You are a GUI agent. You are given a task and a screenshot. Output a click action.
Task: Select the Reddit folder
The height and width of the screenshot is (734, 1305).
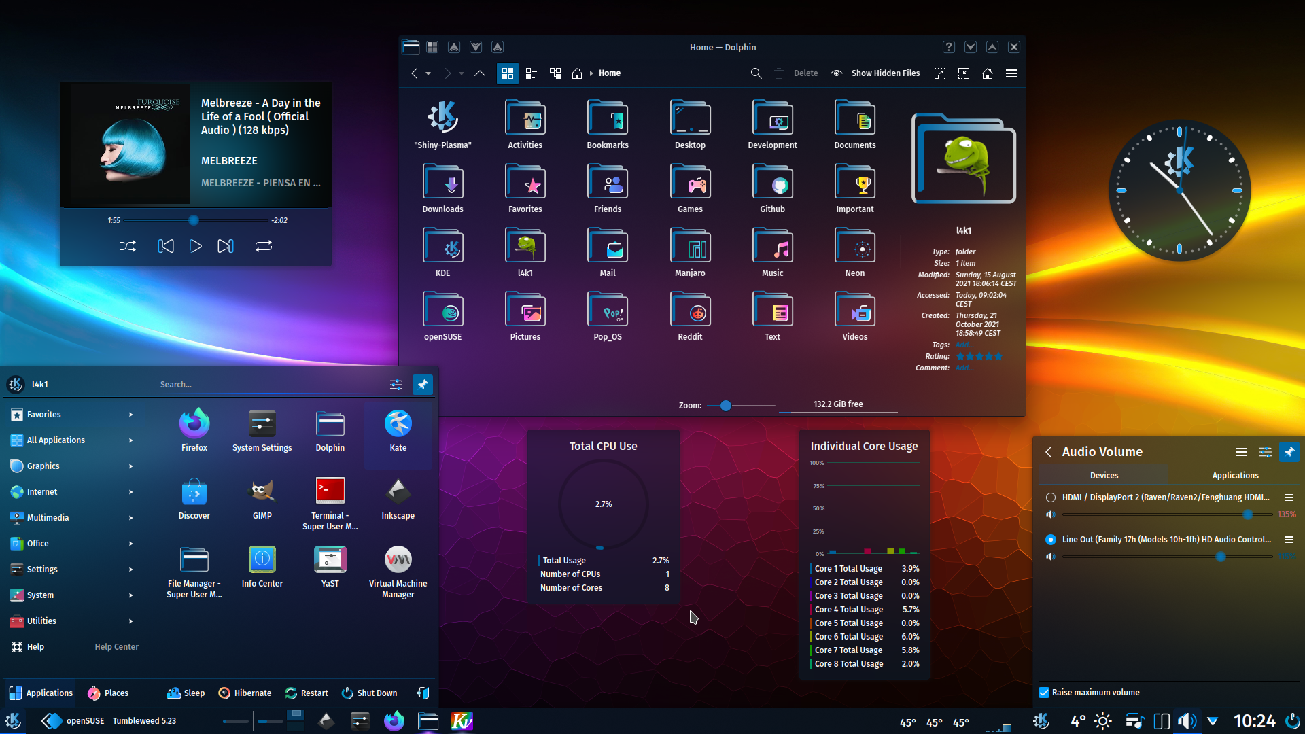690,316
